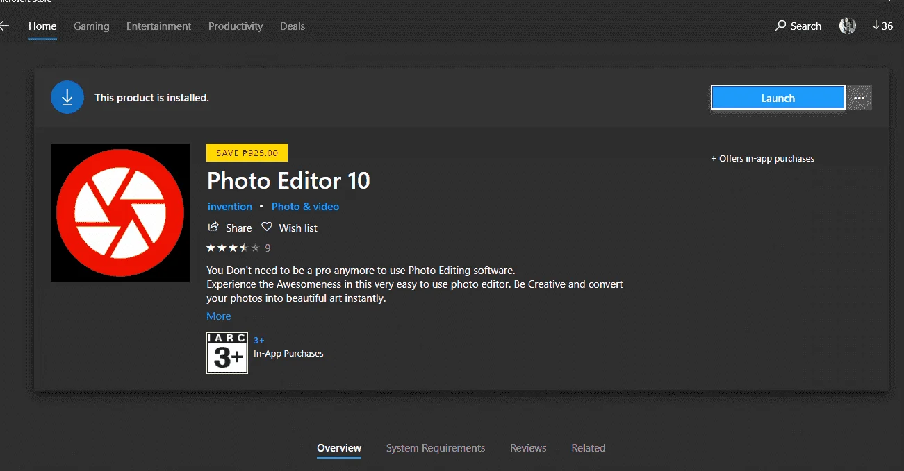The width and height of the screenshot is (904, 471).
Task: Open the Reviews tab
Action: (528, 448)
